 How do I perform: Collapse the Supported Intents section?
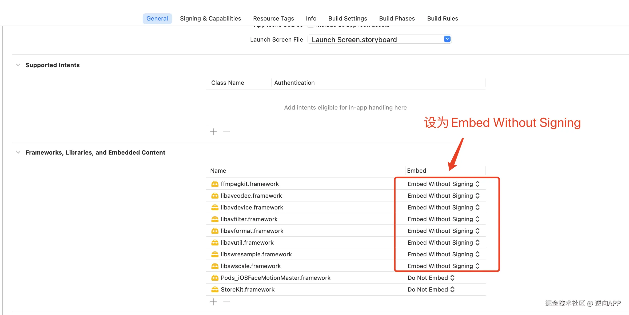pos(18,65)
